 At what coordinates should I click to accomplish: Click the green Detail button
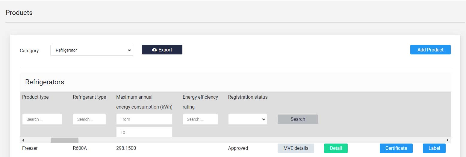[336, 148]
